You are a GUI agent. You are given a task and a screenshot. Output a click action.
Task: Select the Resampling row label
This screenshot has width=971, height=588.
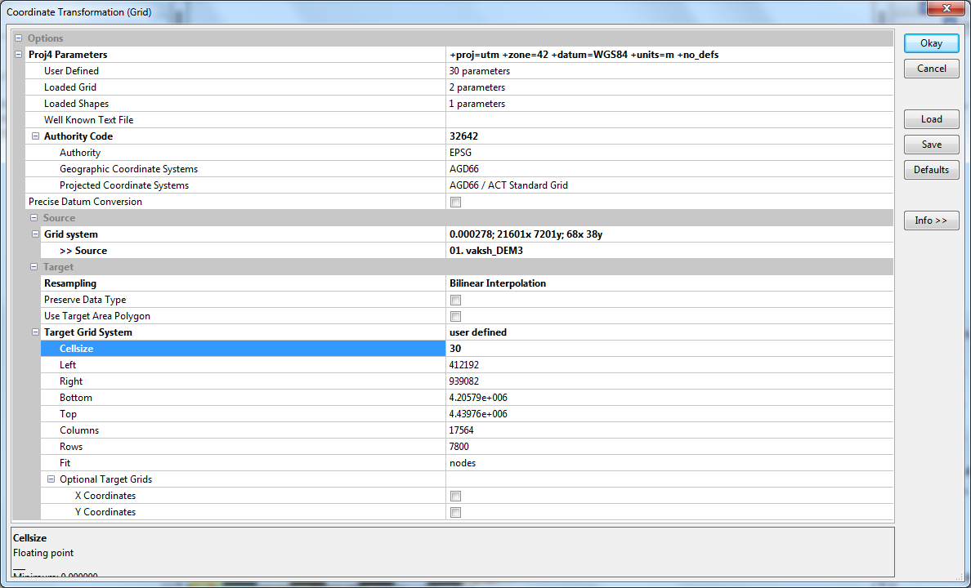click(x=70, y=283)
